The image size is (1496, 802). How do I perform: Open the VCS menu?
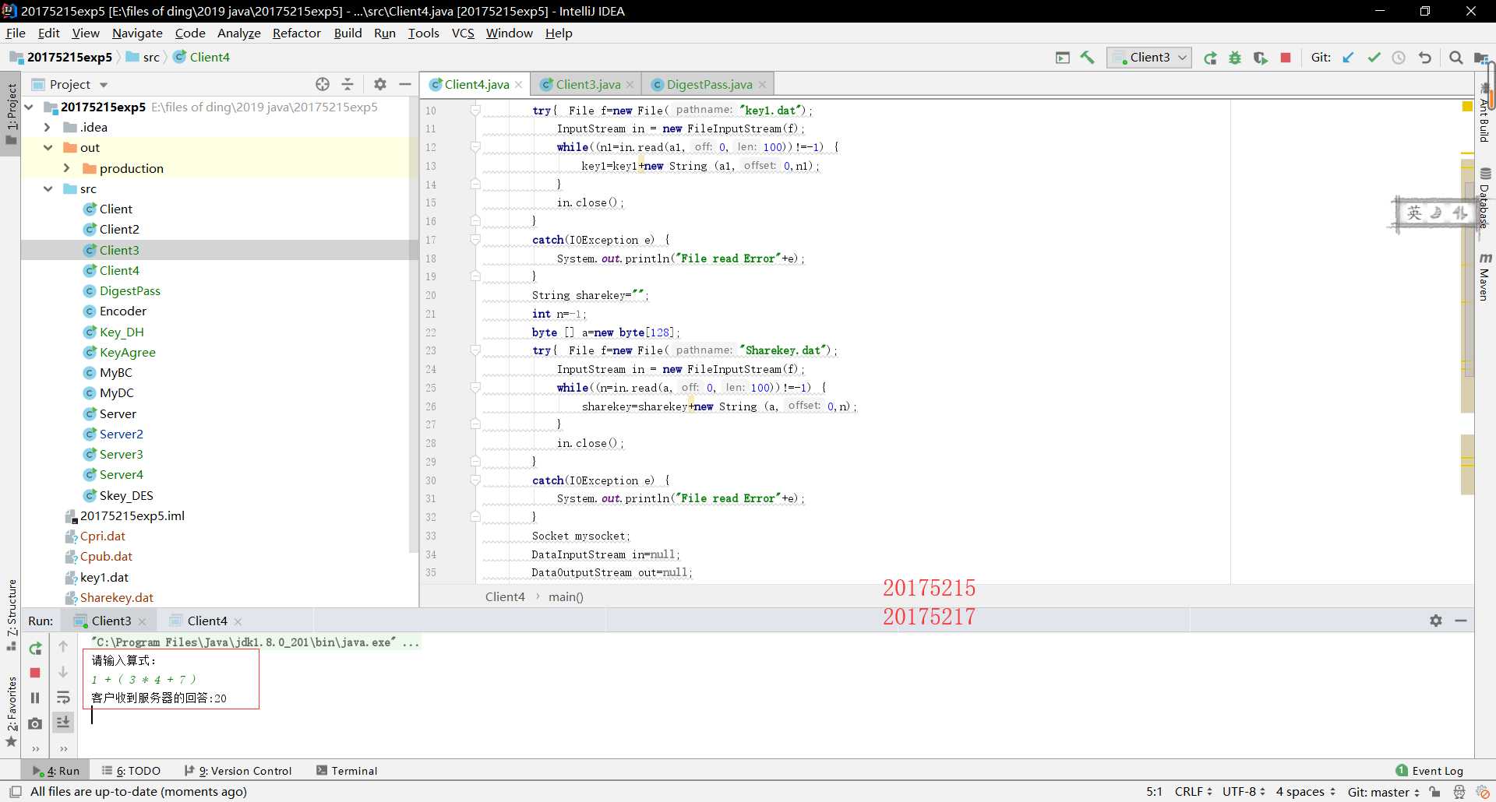click(463, 33)
